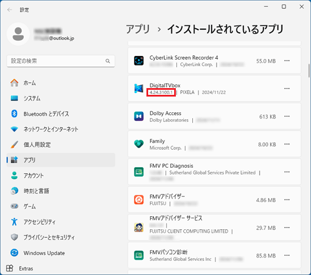Image resolution: width=311 pixels, height=275 pixels.
Task: Click the DigitalTVbox app icon
Action: pos(139,88)
